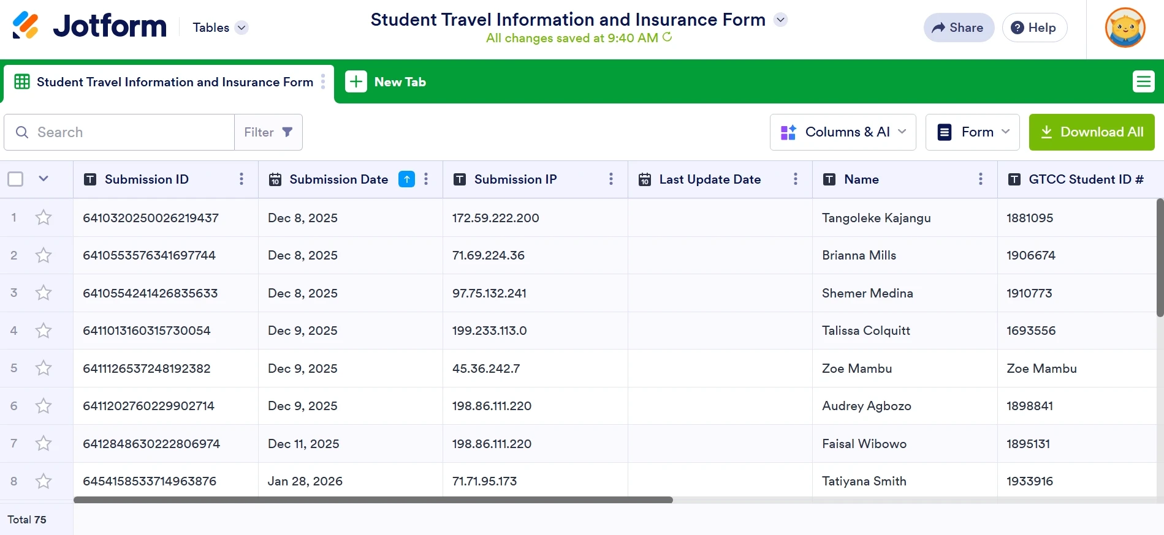This screenshot has height=535, width=1164.
Task: Star the Audrey Agbozo row
Action: (x=44, y=406)
